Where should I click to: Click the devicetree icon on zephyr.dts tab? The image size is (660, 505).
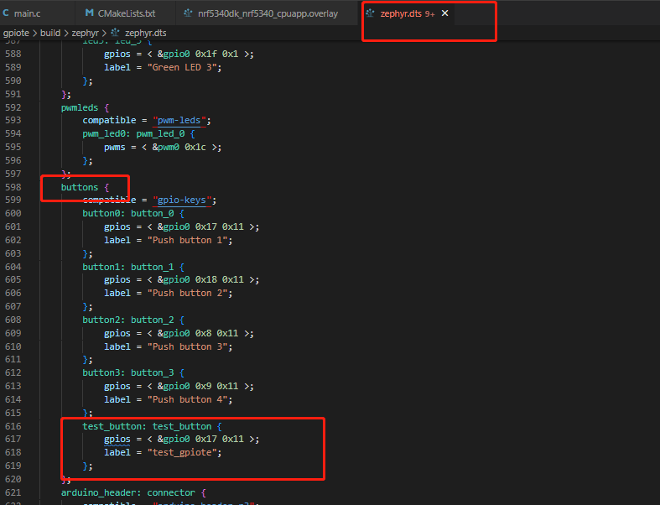[370, 13]
